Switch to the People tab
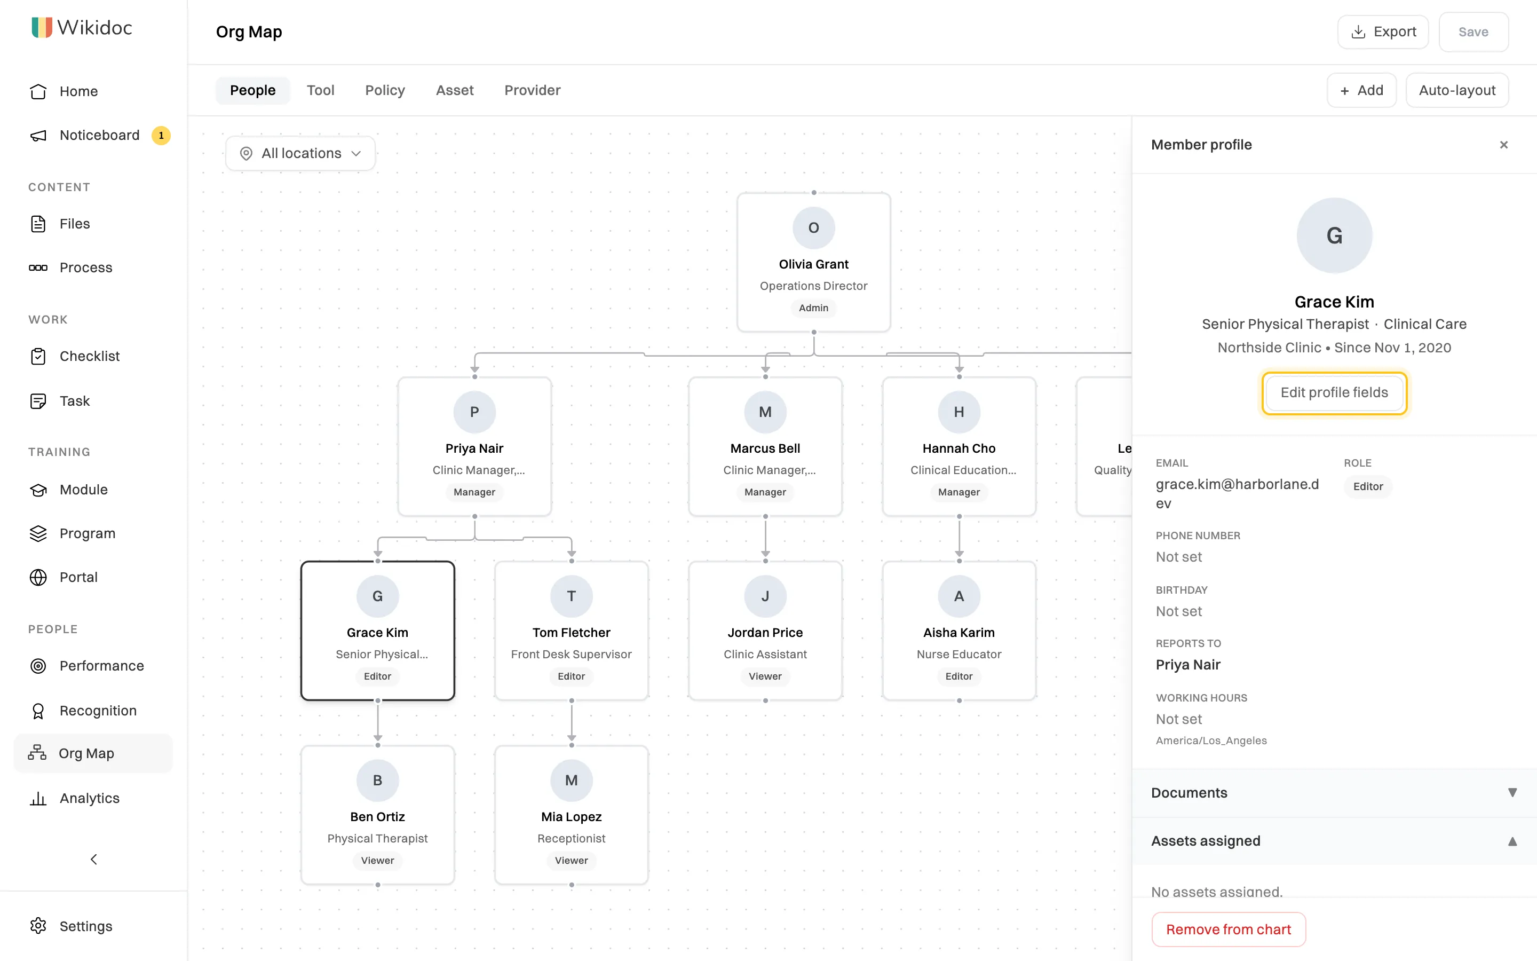1537x961 pixels. [253, 90]
